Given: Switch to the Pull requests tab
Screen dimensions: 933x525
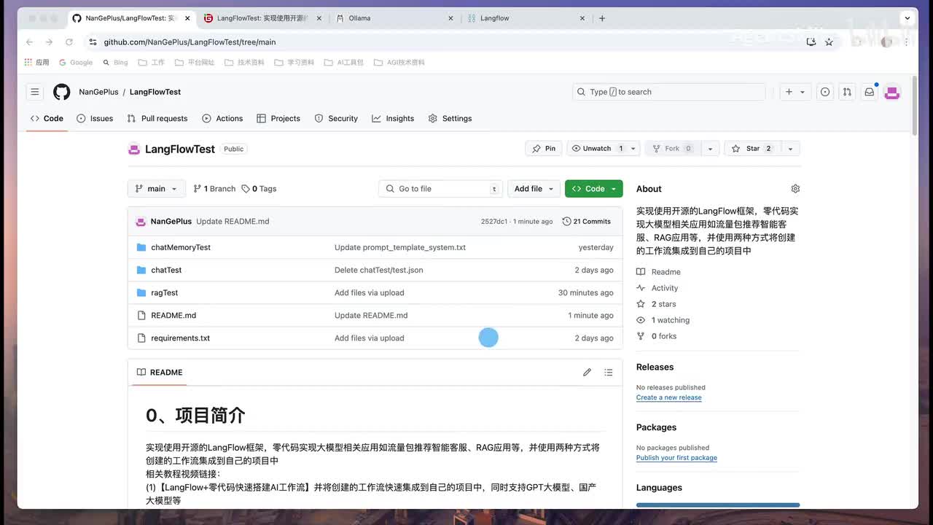Looking at the screenshot, I should [157, 118].
